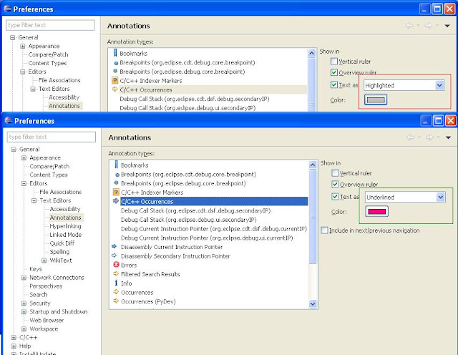
Task: Click filter text field in lower Preferences
Action: coord(52,137)
